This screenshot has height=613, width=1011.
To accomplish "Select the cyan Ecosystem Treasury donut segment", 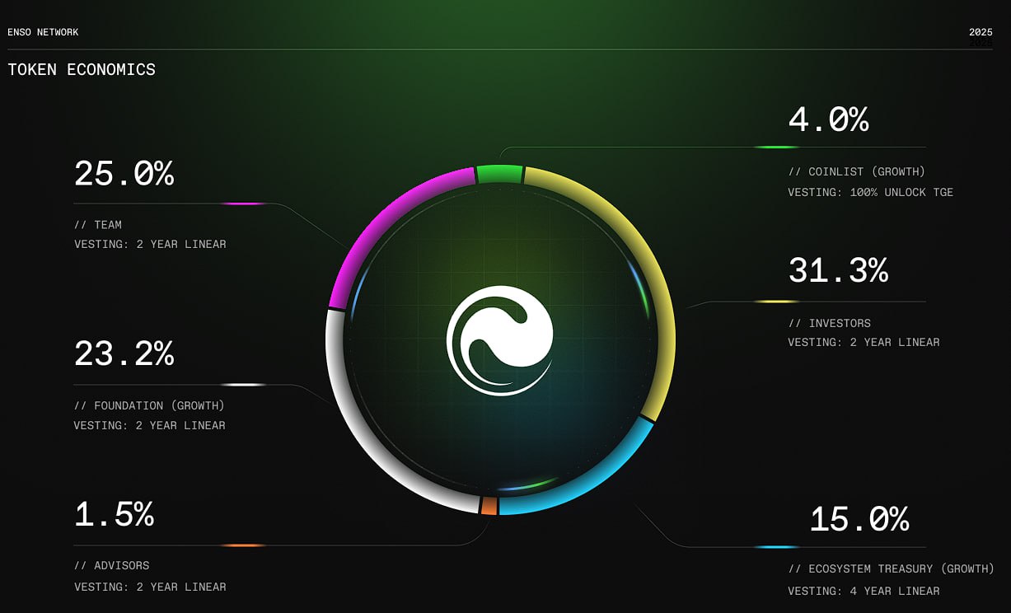I will click(589, 478).
